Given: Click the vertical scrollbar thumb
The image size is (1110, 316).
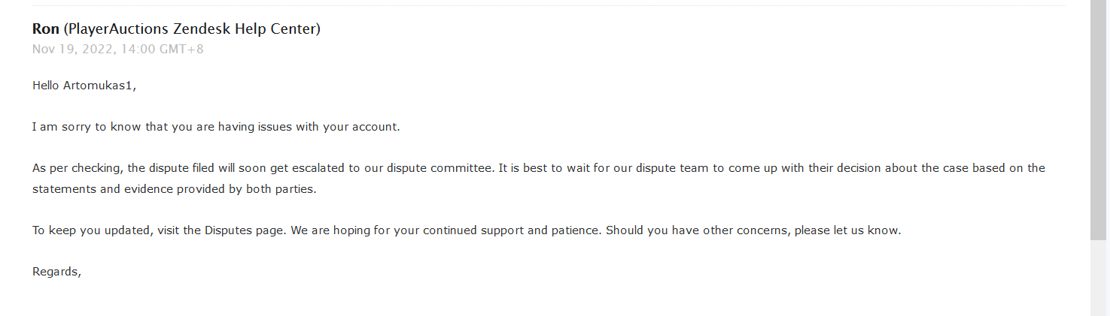Looking at the screenshot, I should (1099, 120).
